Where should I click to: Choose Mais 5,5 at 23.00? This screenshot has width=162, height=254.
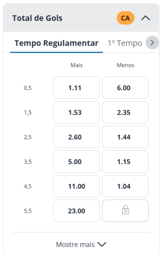[77, 211]
